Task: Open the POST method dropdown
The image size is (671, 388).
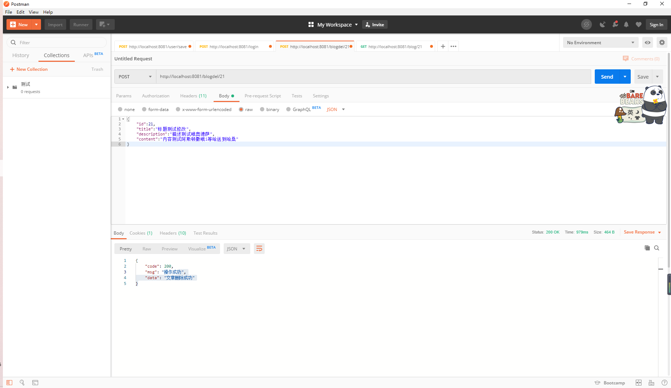Action: 135,77
